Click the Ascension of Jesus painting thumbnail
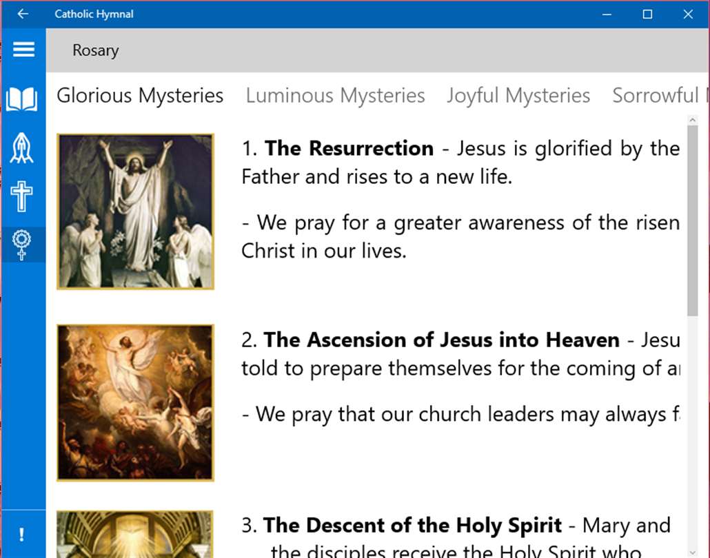The height and width of the screenshot is (558, 710). [135, 402]
